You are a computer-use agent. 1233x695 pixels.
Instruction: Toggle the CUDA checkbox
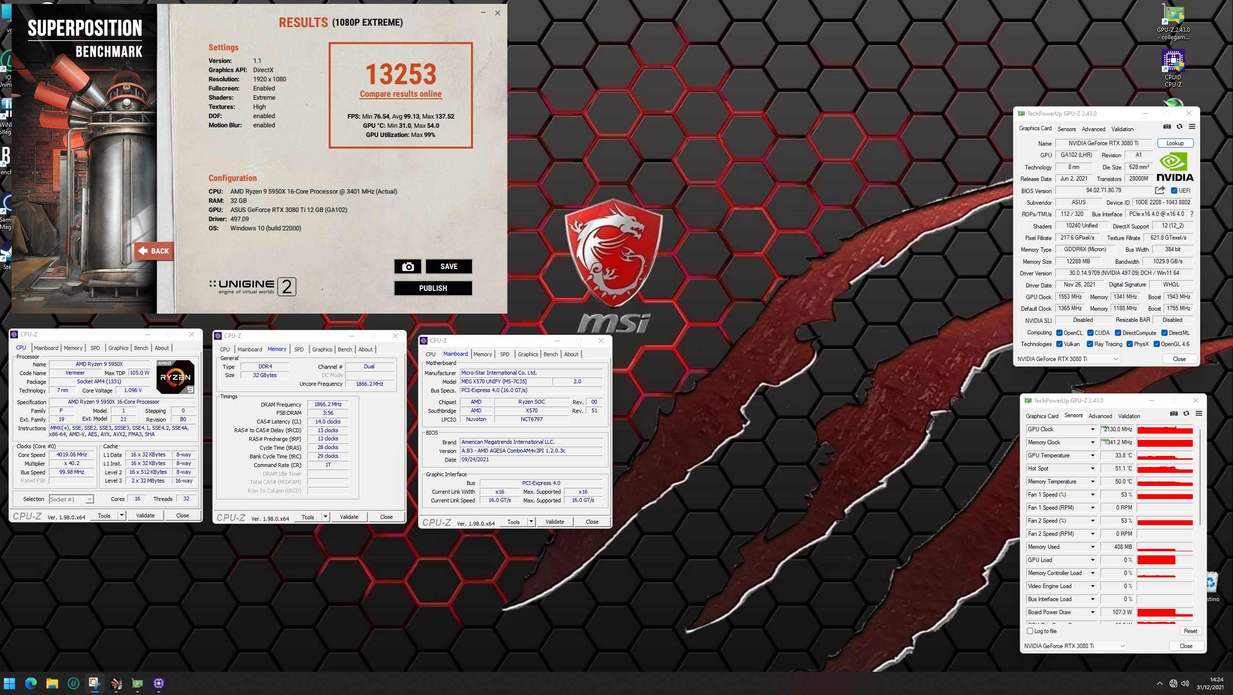point(1090,333)
